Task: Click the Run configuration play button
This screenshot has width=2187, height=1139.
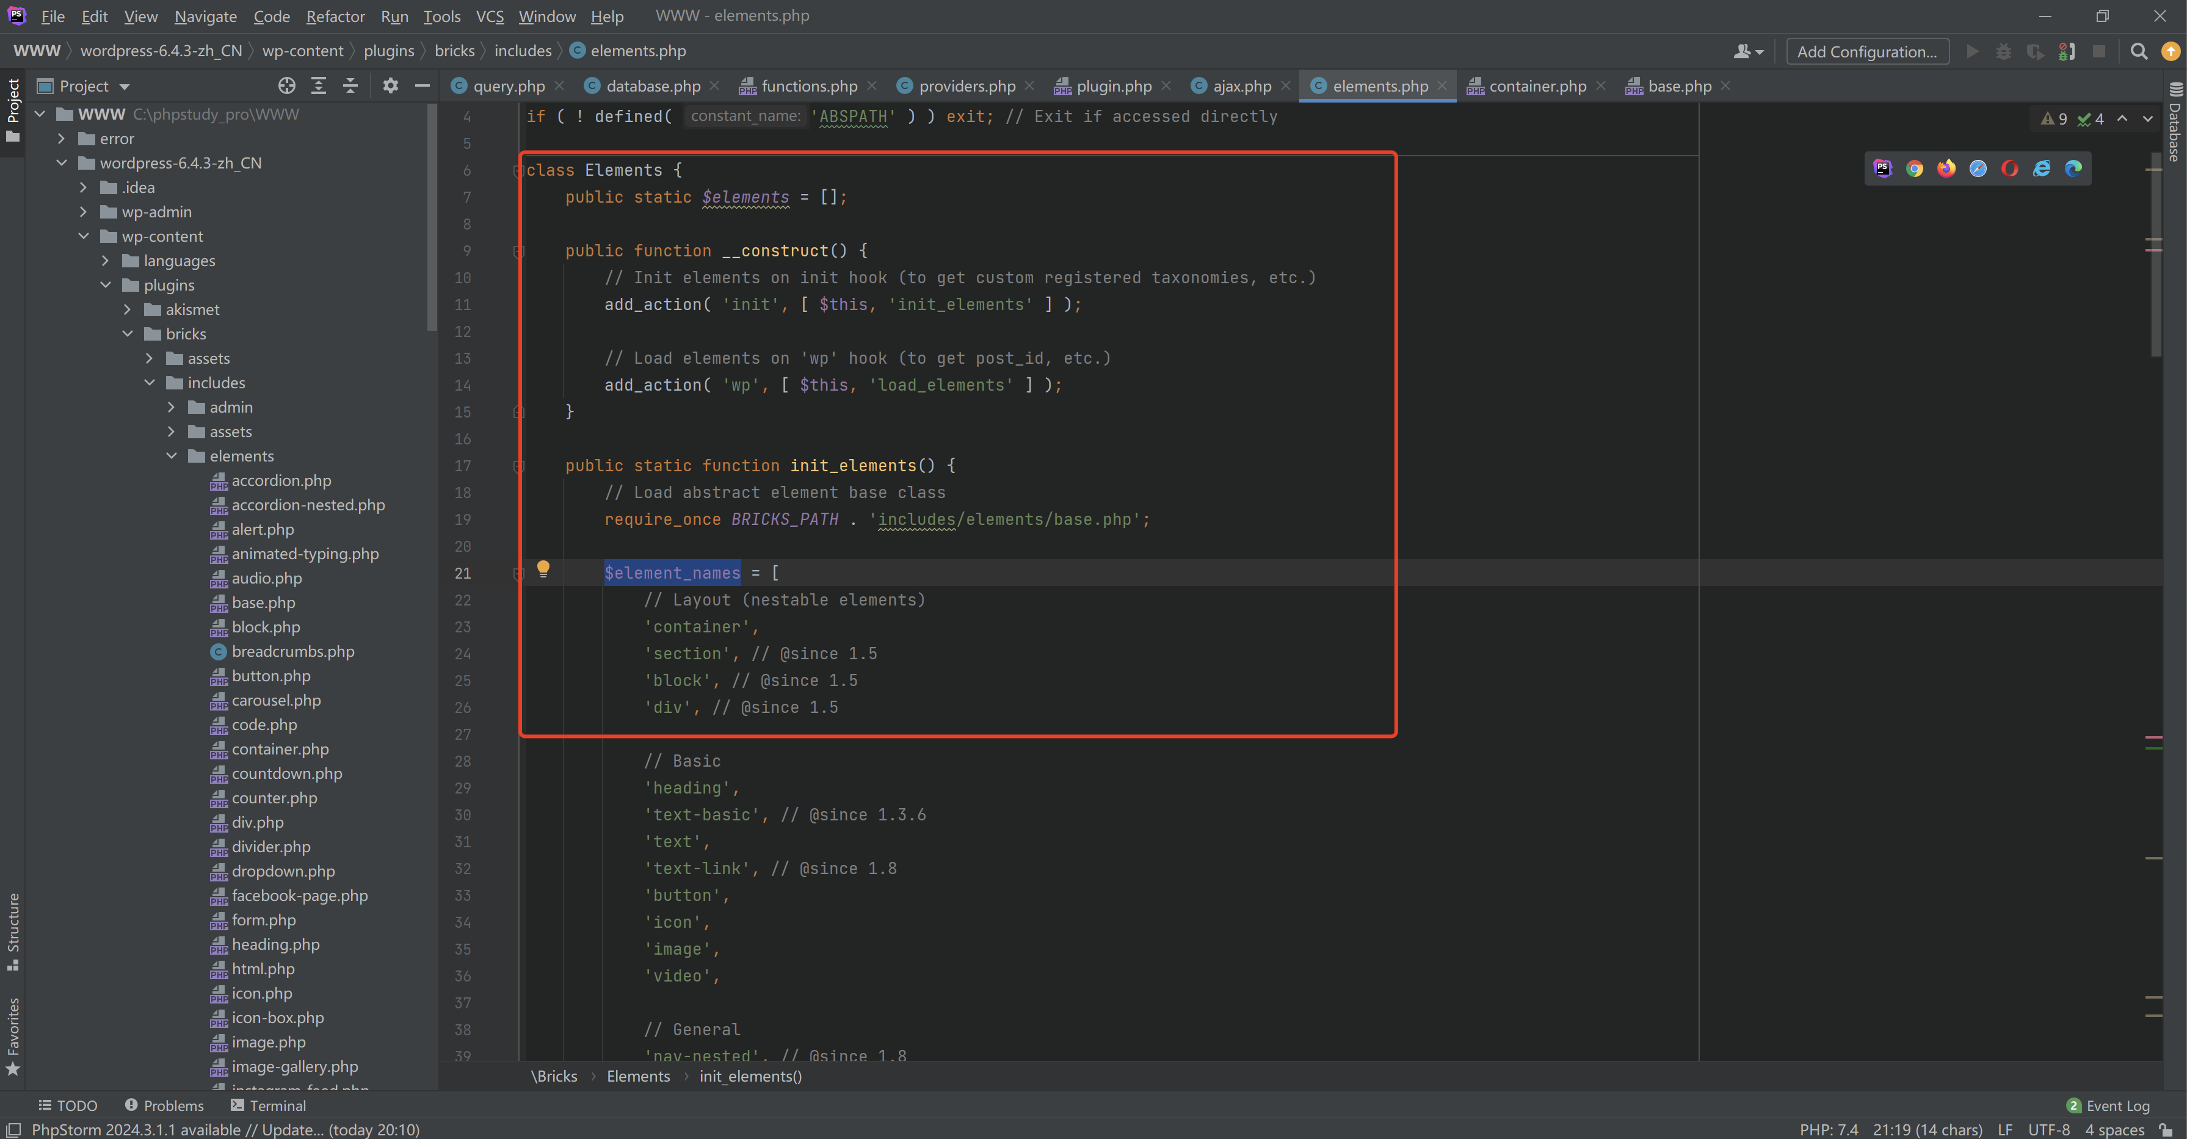Action: click(x=1973, y=52)
